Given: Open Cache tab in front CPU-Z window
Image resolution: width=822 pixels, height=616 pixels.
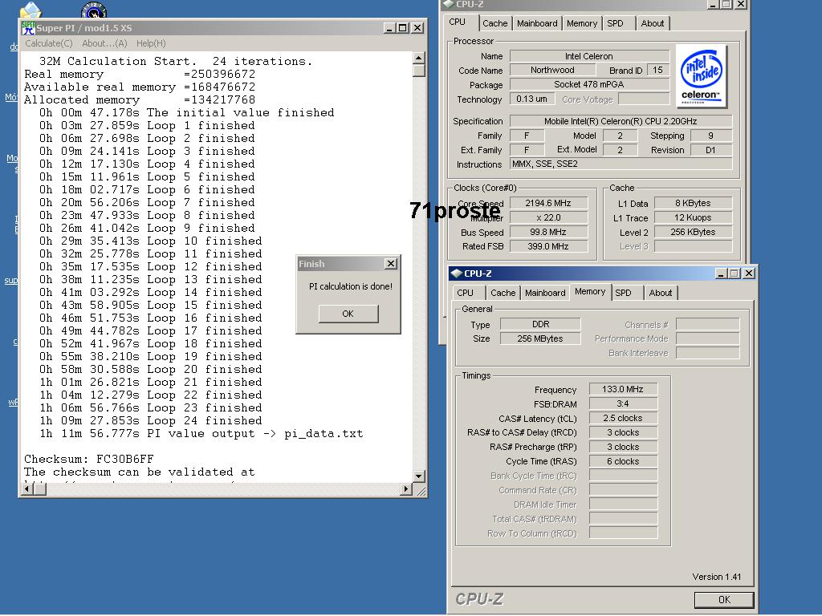Looking at the screenshot, I should point(503,293).
